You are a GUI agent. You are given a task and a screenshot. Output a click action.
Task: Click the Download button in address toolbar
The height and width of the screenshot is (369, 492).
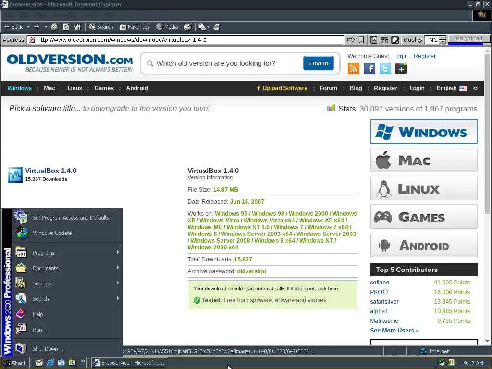click(x=469, y=38)
